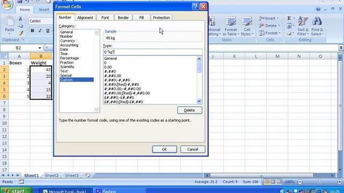
Task: Click the zoom slider handle
Action: click(x=320, y=182)
